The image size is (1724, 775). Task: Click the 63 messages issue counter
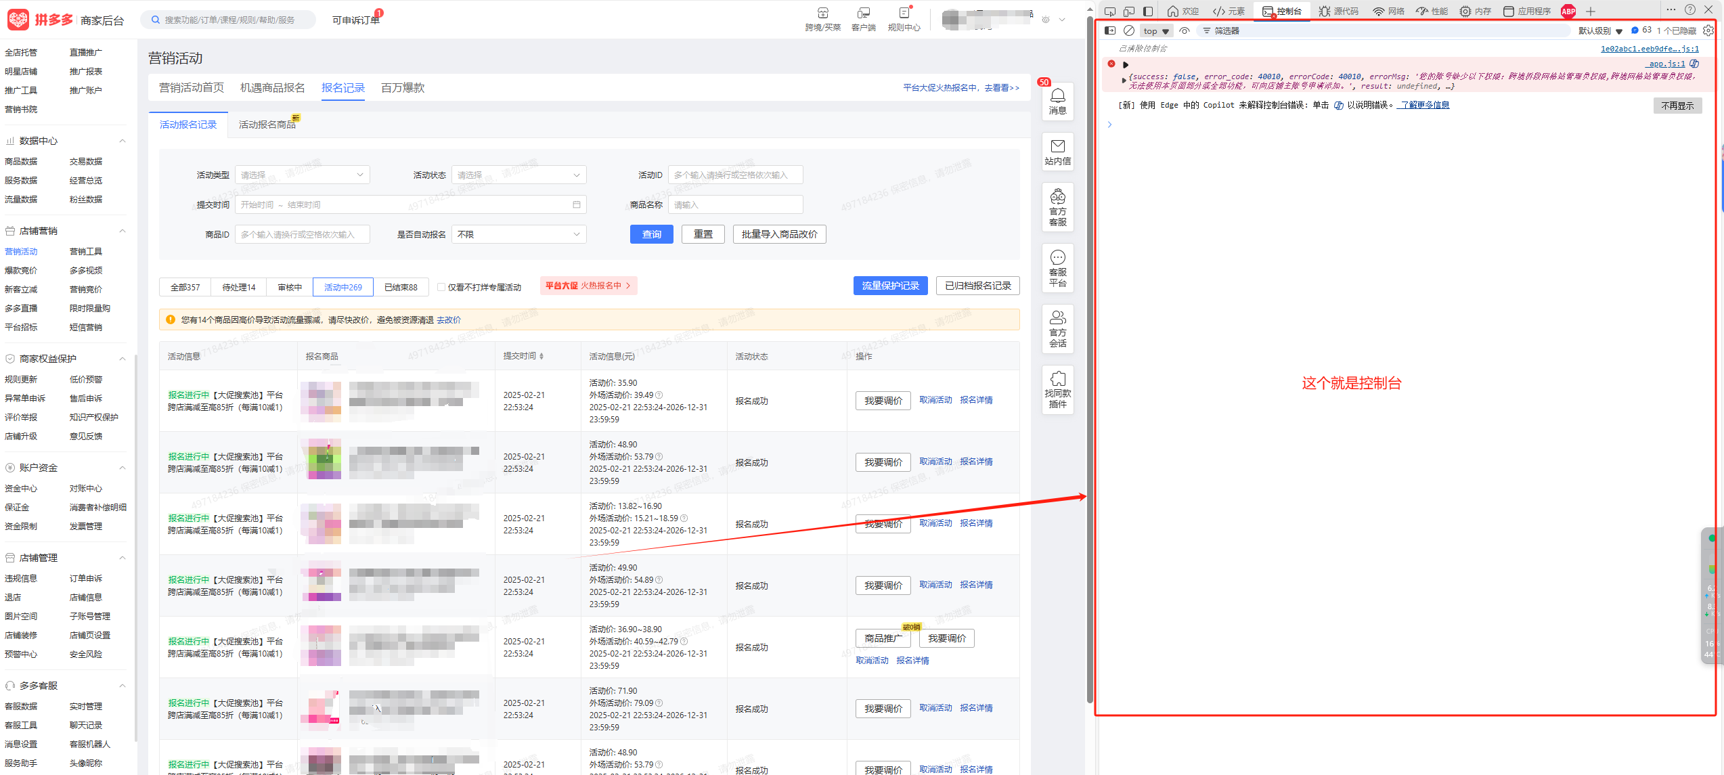pos(1641,30)
